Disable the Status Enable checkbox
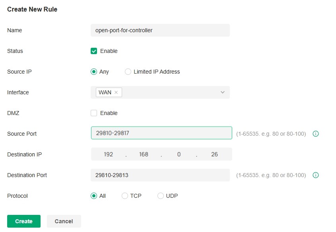336x232 pixels. point(94,51)
